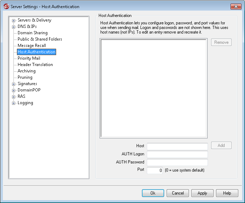Open Pruning settings

[25, 77]
